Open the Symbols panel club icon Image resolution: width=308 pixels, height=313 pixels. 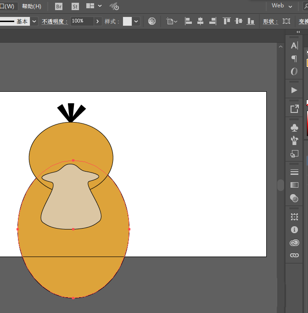pyautogui.click(x=294, y=128)
